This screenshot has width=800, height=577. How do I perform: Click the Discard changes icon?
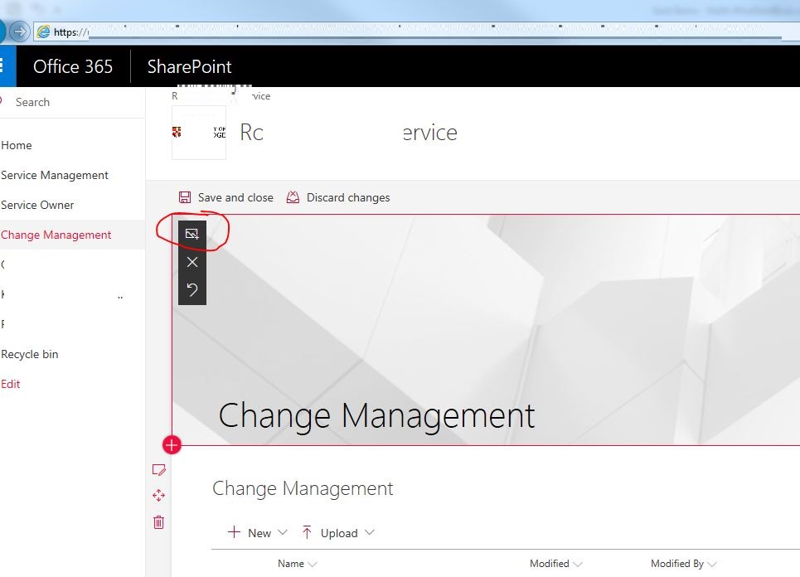(x=293, y=197)
